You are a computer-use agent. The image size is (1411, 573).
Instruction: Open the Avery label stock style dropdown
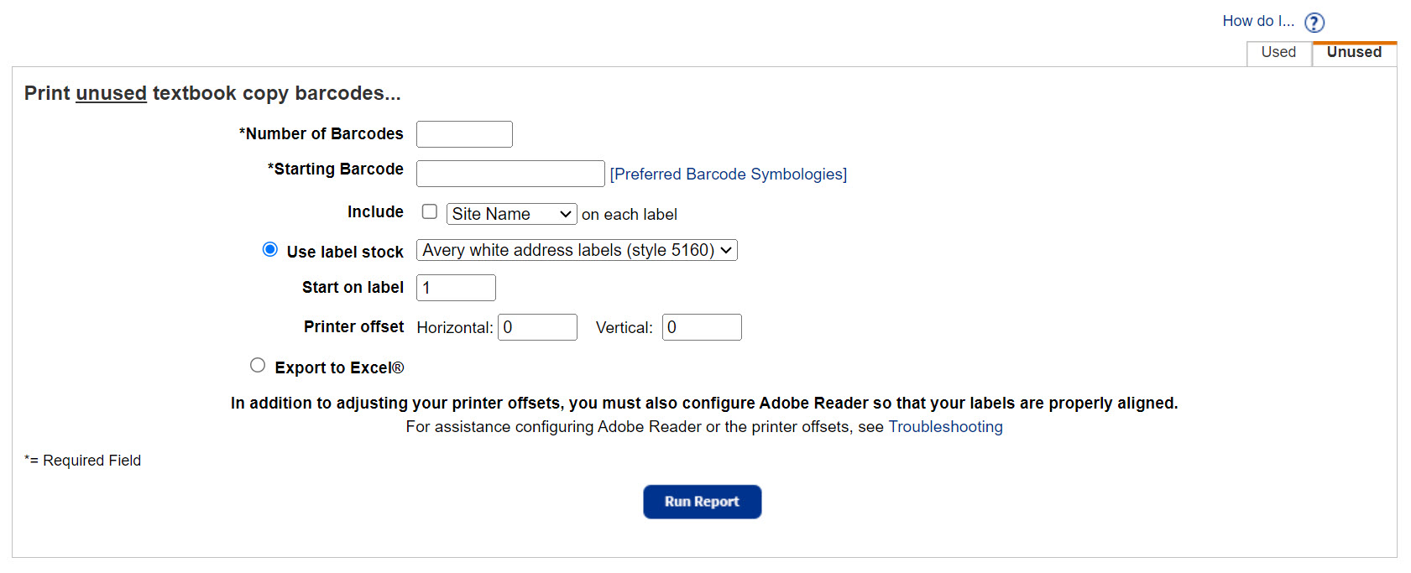pos(577,250)
